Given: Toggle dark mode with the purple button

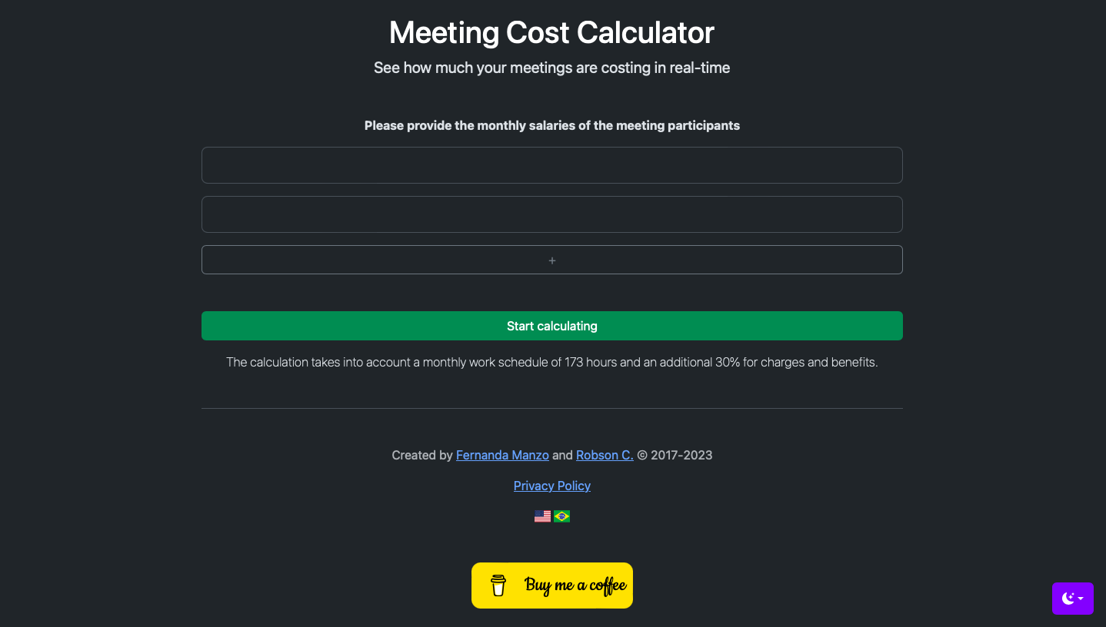Looking at the screenshot, I should (1073, 599).
